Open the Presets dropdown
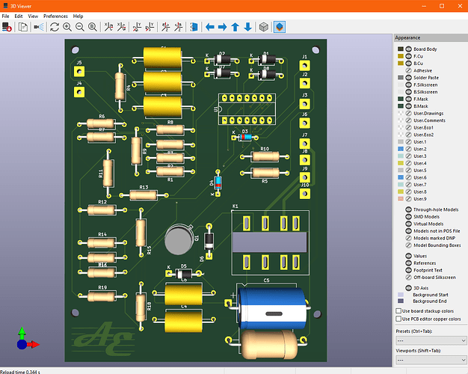This screenshot has height=374, width=468. 431,340
